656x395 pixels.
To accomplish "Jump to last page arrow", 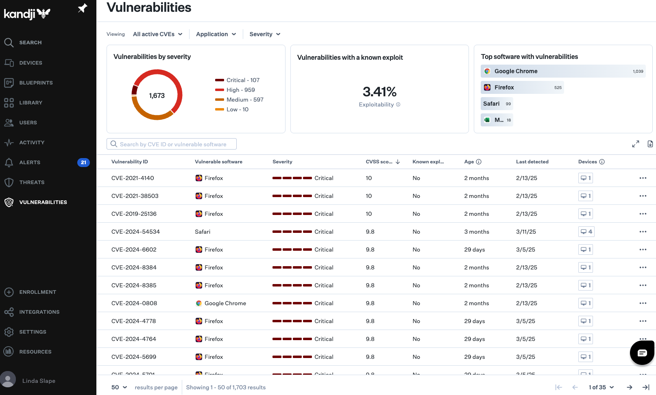I will pos(645,387).
